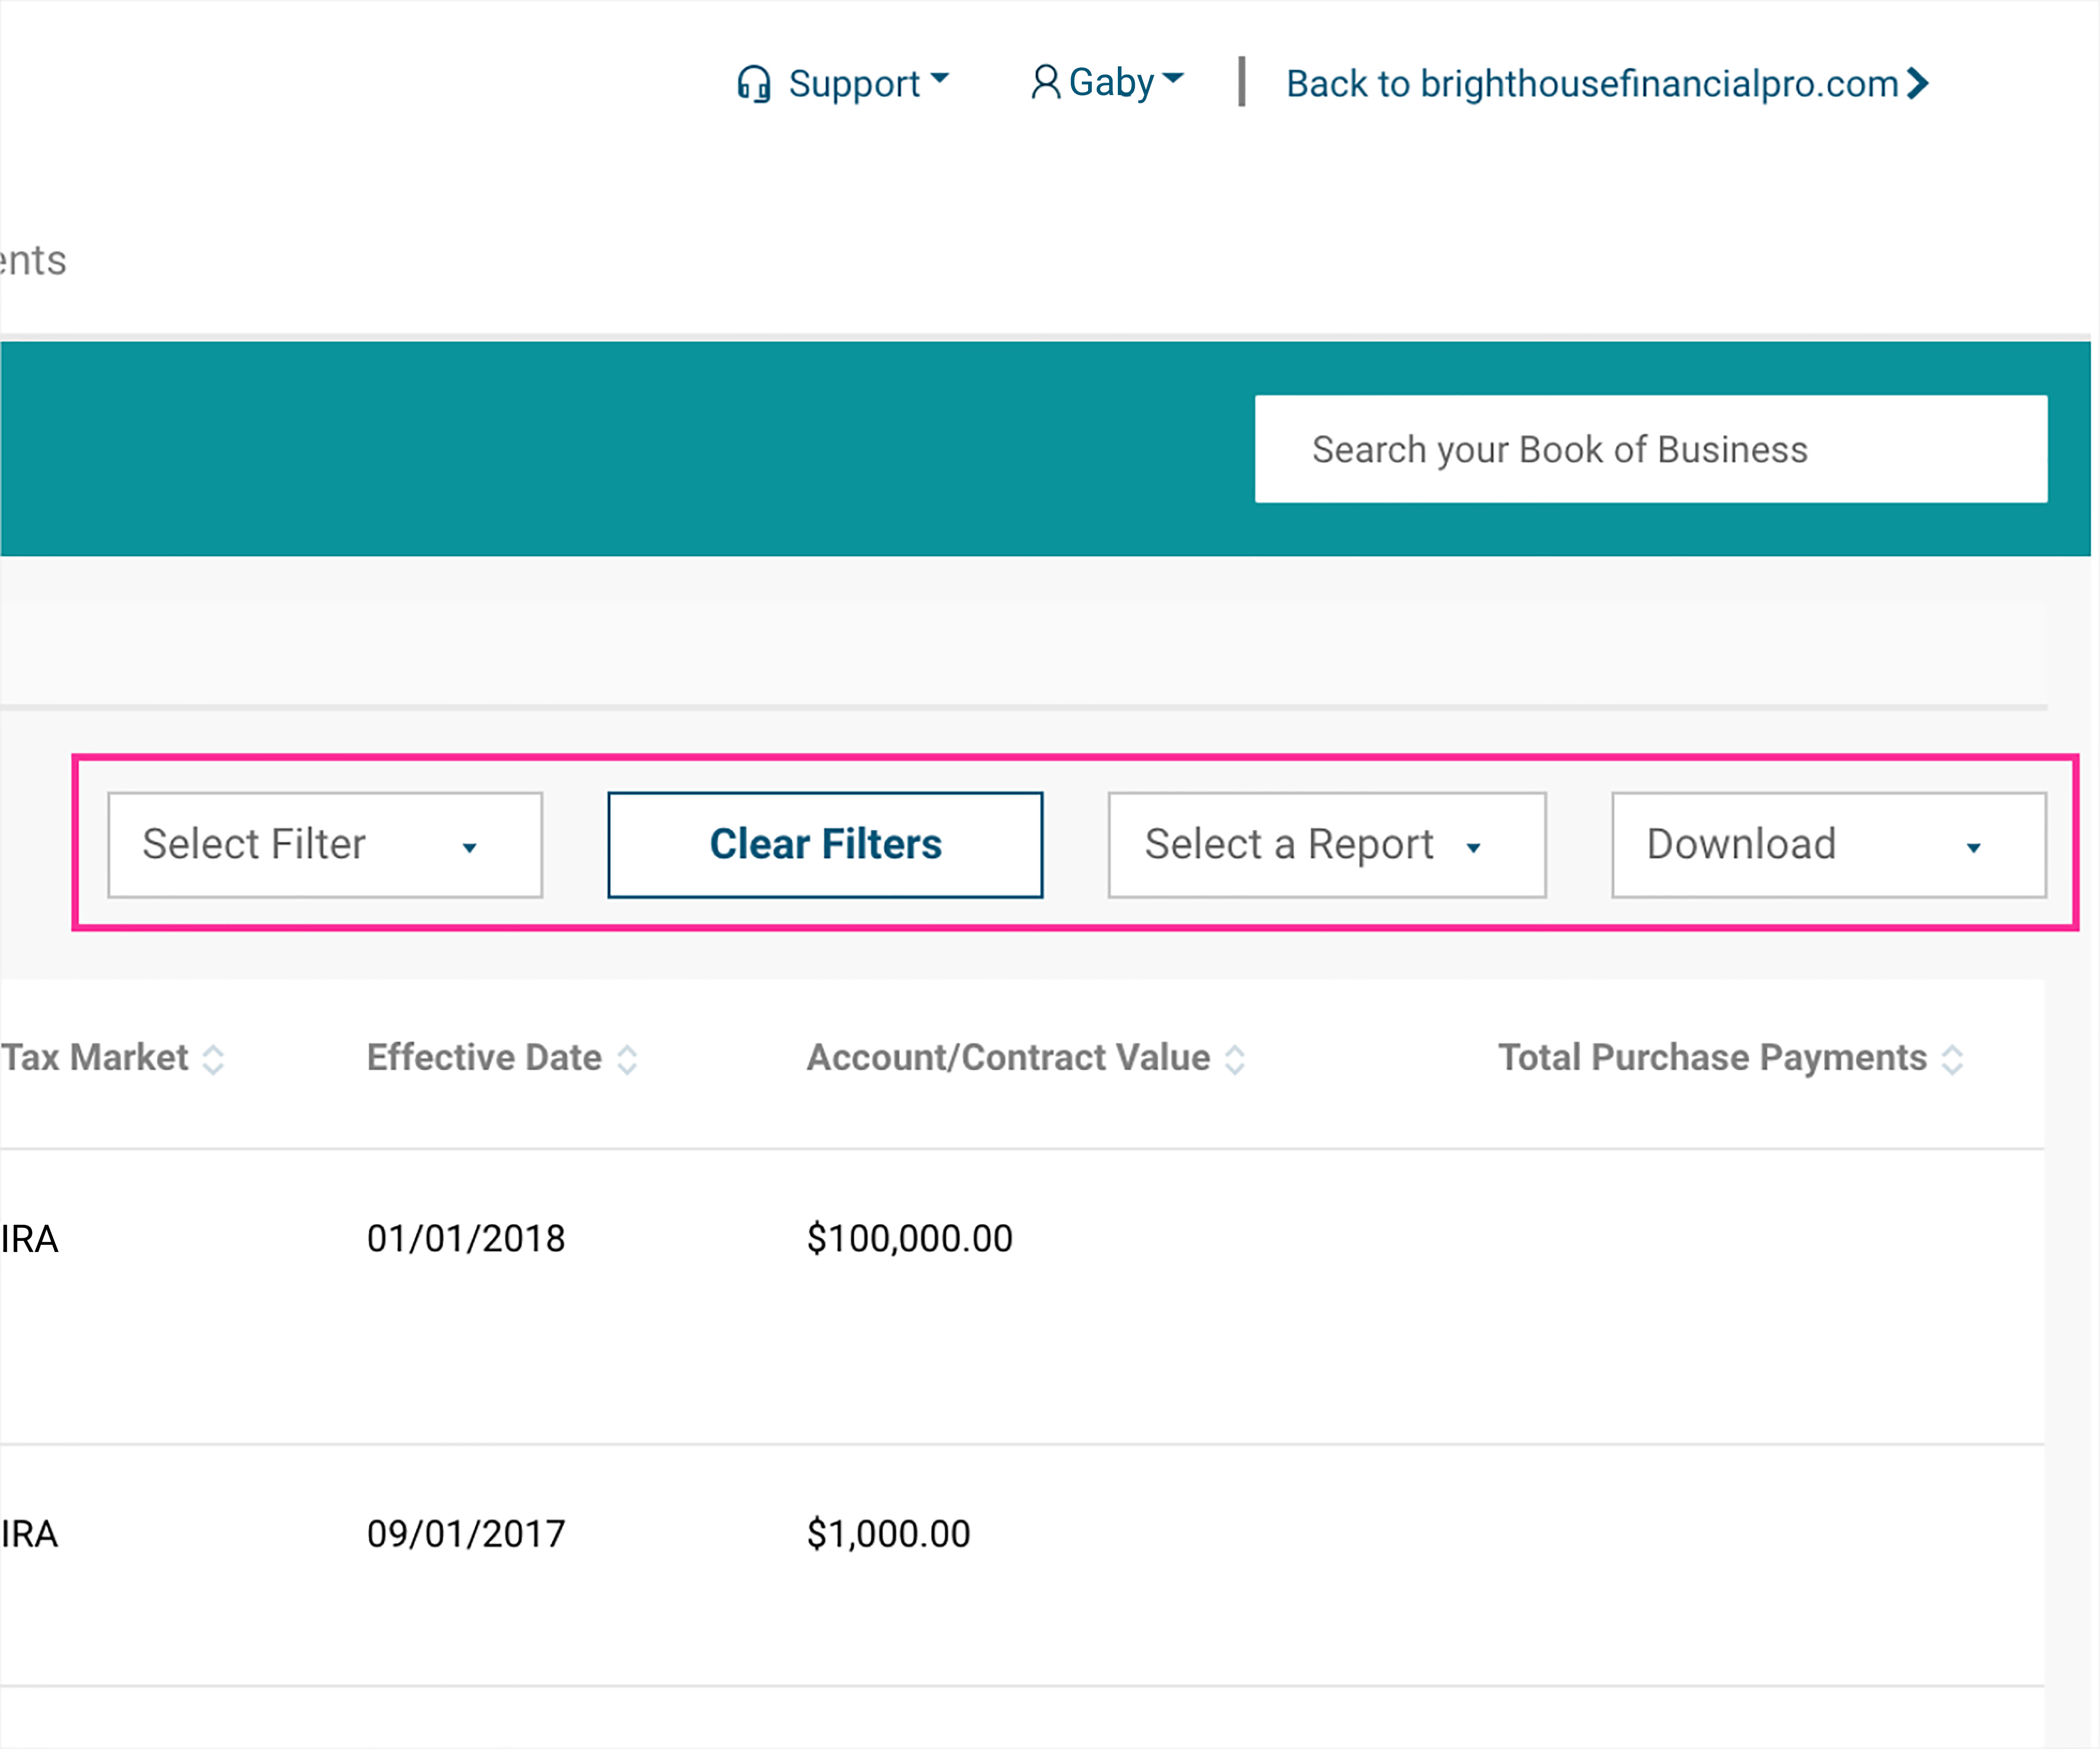Click the Effective Date column header

[x=484, y=1057]
